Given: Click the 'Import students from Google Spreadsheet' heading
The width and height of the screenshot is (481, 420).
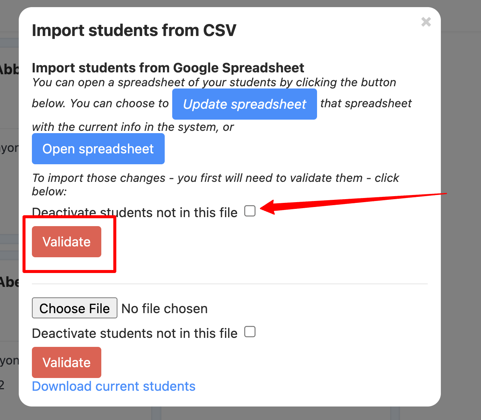Looking at the screenshot, I should click(168, 67).
